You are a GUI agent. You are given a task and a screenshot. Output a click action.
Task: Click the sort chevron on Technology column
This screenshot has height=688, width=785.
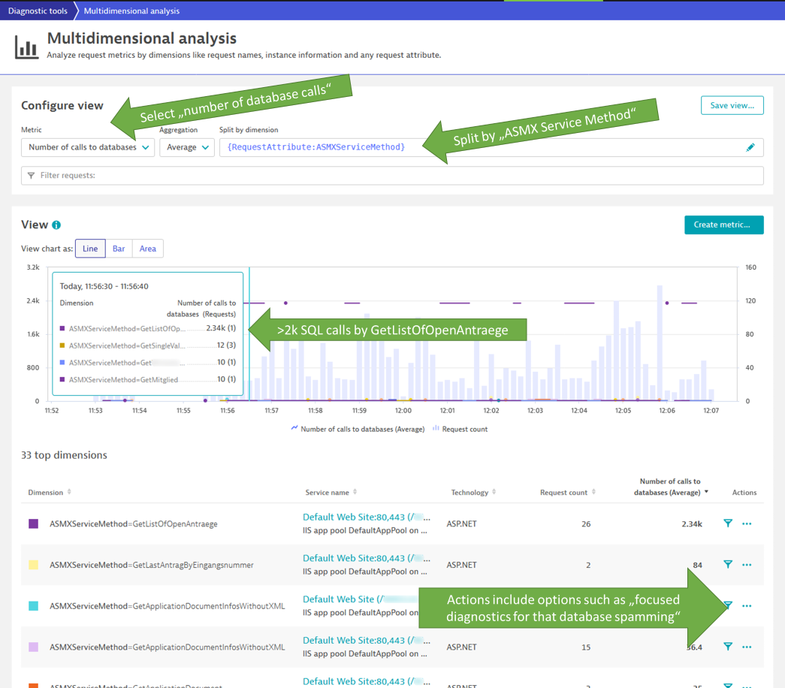coord(493,492)
